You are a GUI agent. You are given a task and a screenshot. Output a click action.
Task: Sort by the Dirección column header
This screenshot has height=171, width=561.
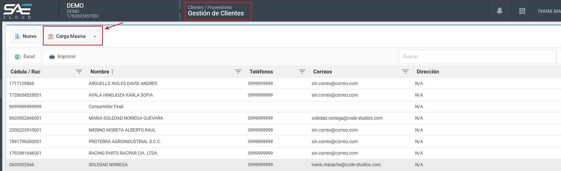(427, 72)
